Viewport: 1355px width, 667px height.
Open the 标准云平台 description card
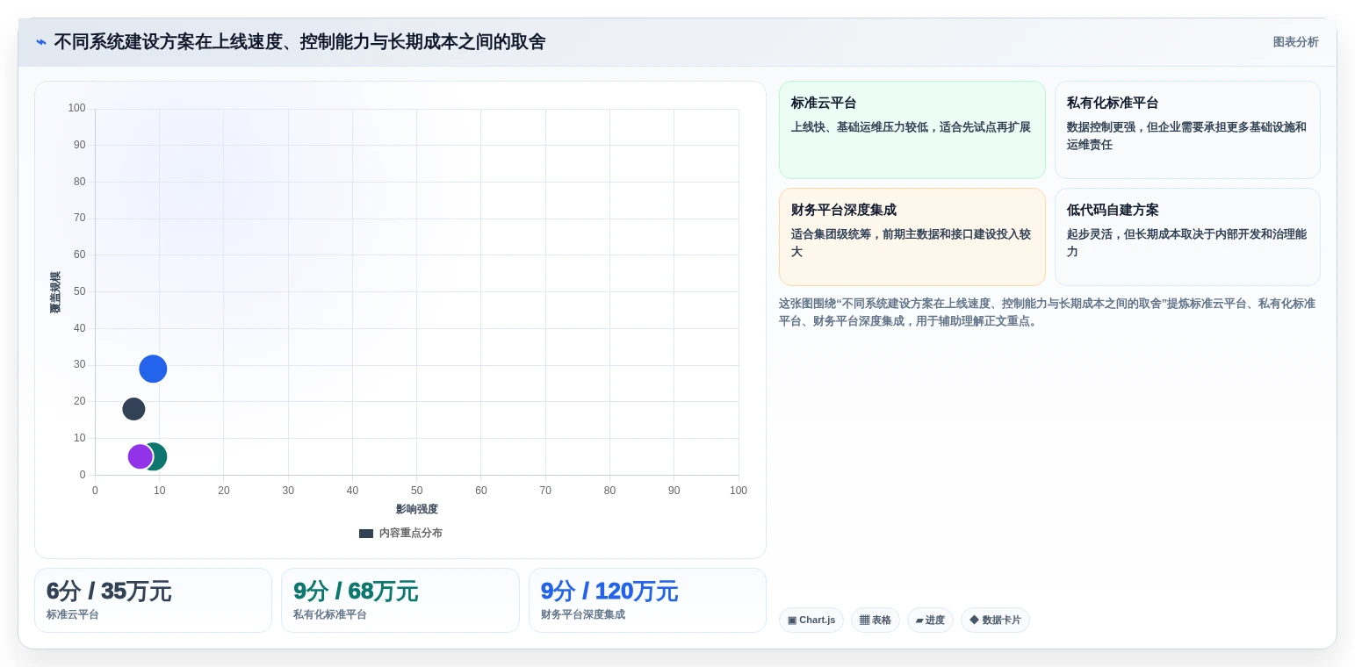pyautogui.click(x=912, y=130)
